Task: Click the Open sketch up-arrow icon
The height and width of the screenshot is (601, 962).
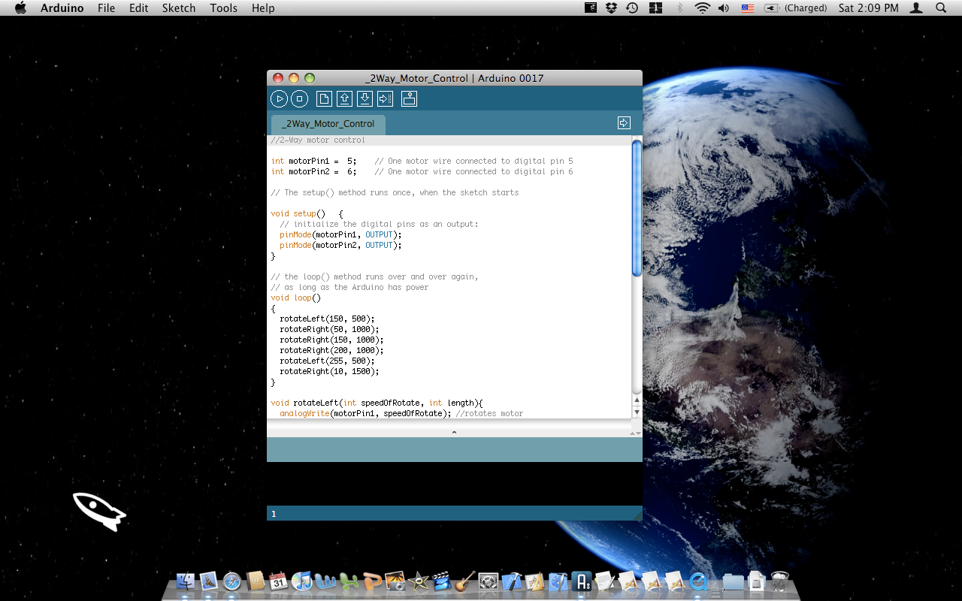Action: pyautogui.click(x=344, y=98)
